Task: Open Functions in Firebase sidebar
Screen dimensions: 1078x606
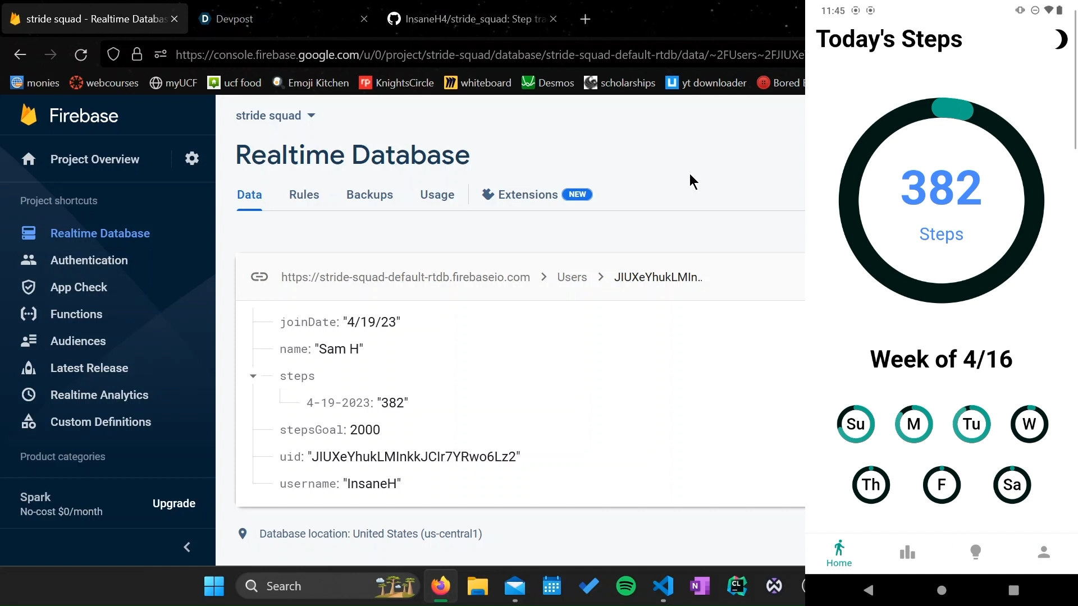Action: coord(76,314)
